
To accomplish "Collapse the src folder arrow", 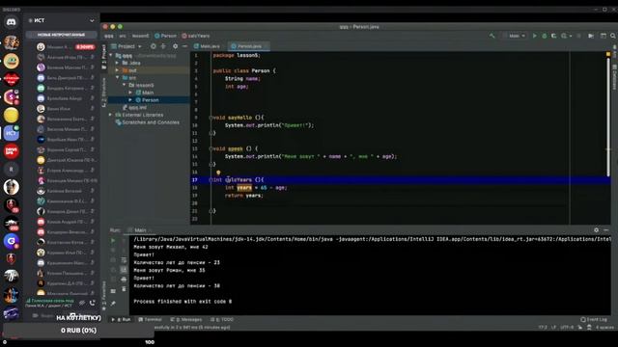I will 117,78.
